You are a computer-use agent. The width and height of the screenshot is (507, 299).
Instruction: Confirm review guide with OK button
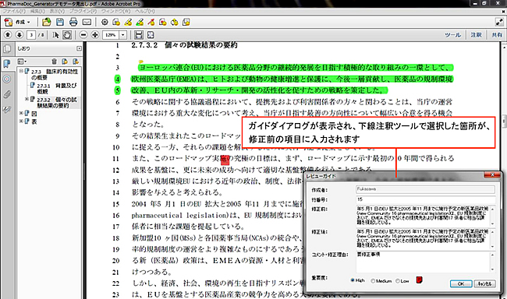[461, 283]
